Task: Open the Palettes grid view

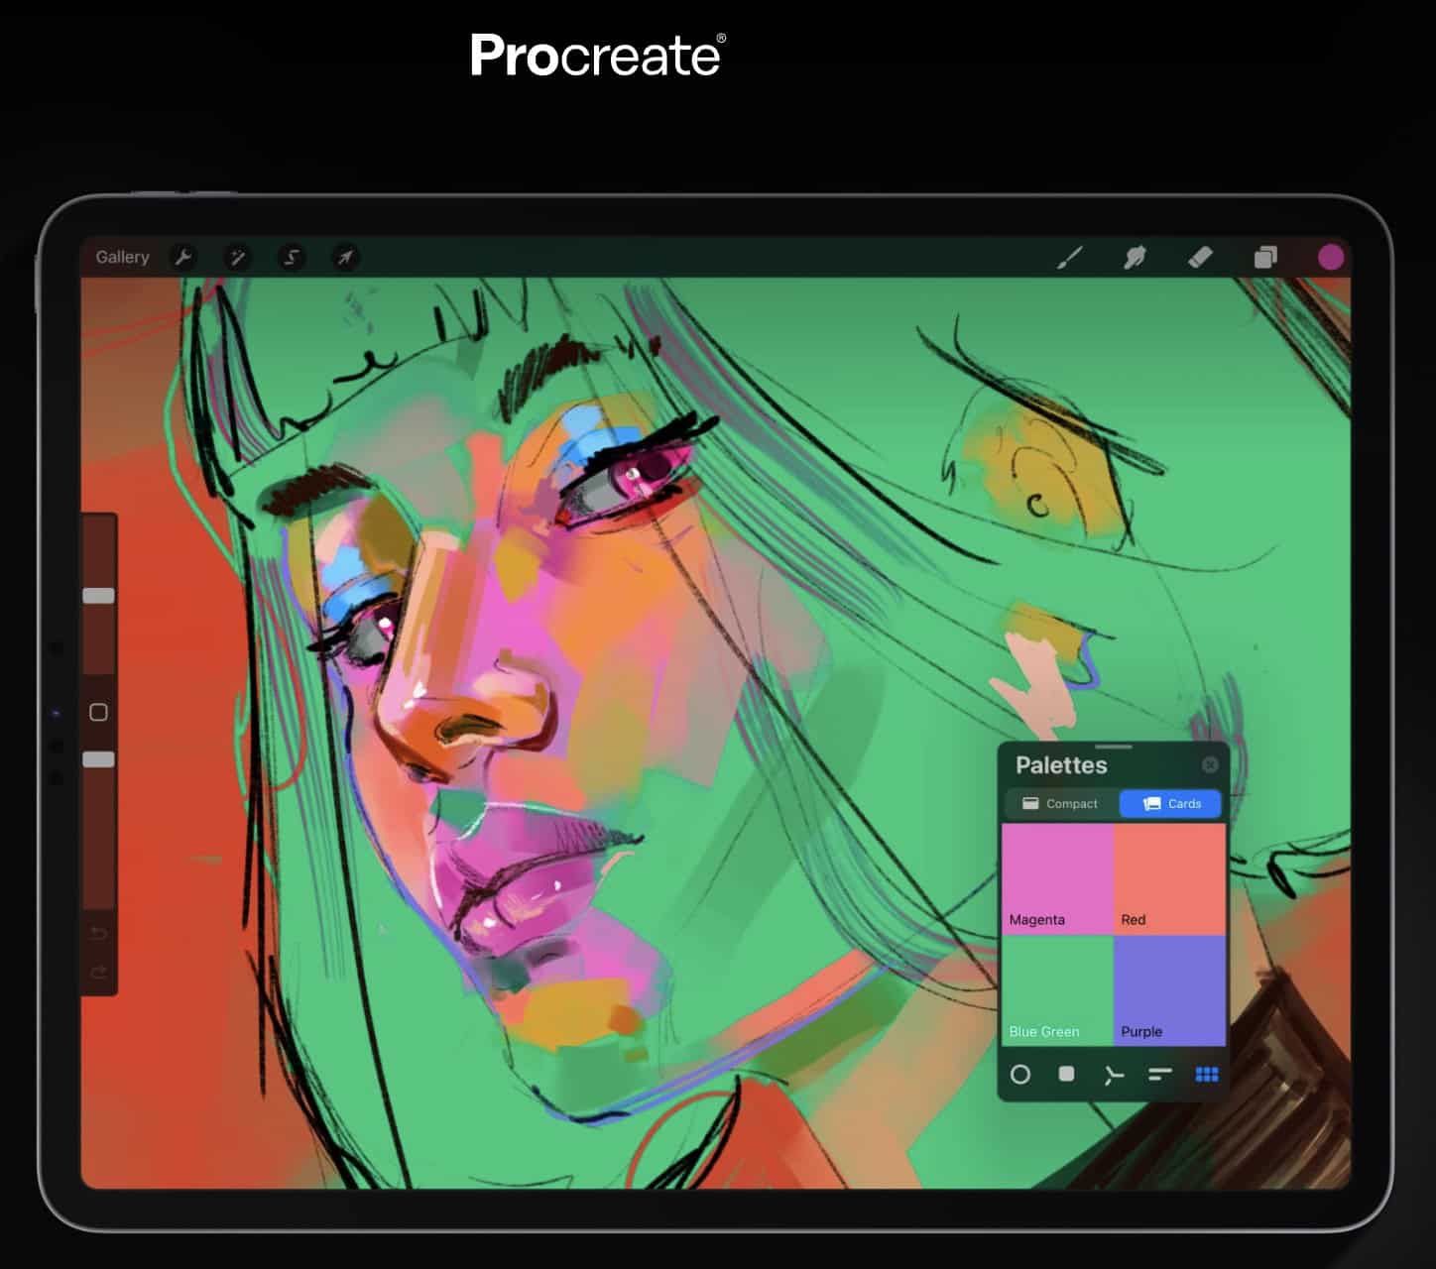Action: coord(1207,1075)
